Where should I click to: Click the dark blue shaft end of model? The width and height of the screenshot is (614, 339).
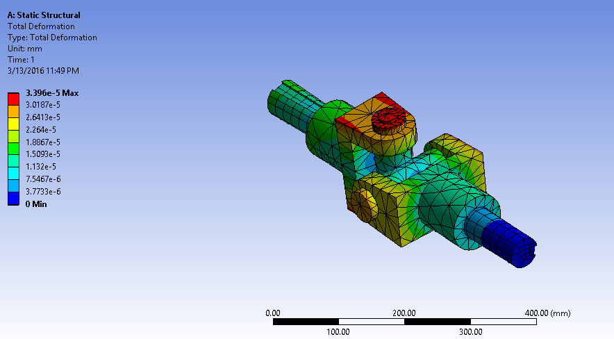click(509, 244)
